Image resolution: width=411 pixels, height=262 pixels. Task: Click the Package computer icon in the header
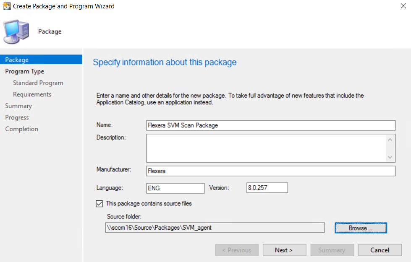click(16, 32)
